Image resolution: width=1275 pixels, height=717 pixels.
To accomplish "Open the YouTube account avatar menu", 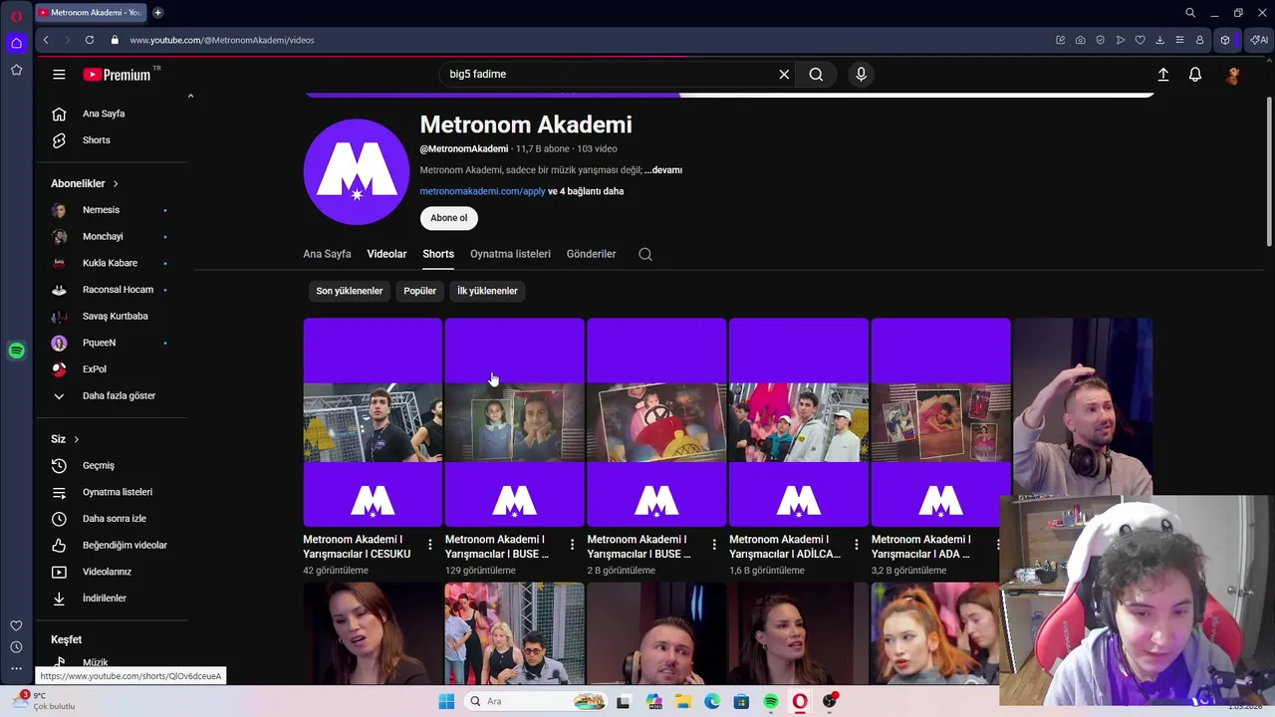I will 1233,75.
